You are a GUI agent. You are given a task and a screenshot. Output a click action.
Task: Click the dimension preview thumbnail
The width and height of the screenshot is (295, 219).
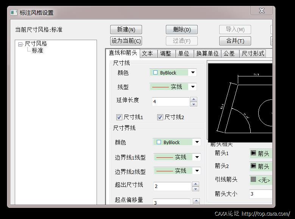point(240,103)
